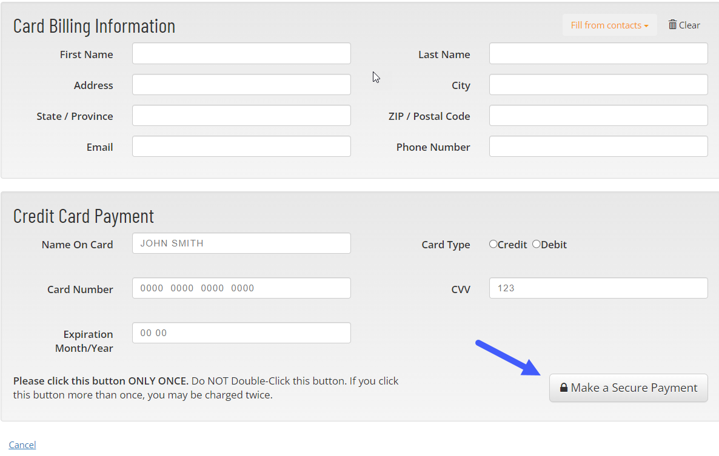Focus the CVV input field
The image size is (719, 456).
coord(598,288)
